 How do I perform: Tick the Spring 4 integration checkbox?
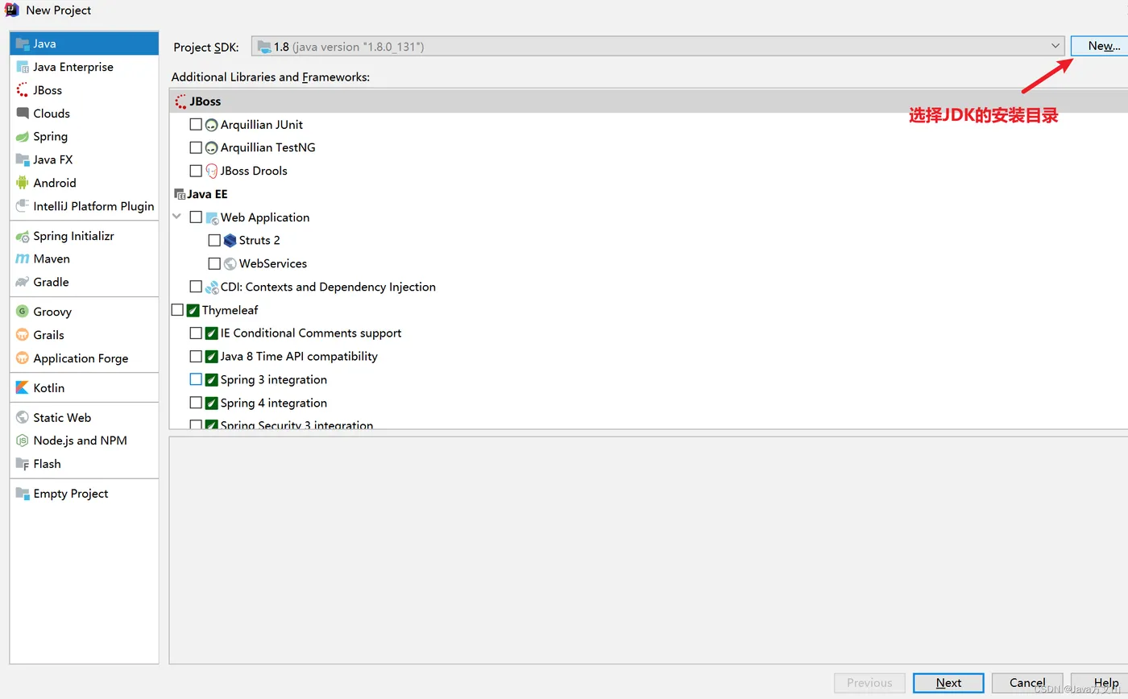[x=196, y=403]
